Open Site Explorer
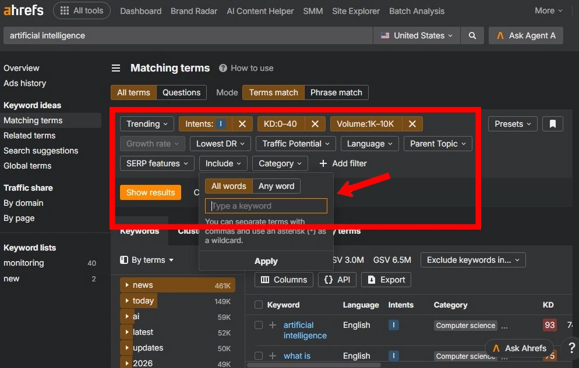579x368 pixels. pyautogui.click(x=355, y=11)
